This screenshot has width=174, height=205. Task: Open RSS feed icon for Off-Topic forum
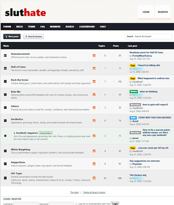point(94,178)
